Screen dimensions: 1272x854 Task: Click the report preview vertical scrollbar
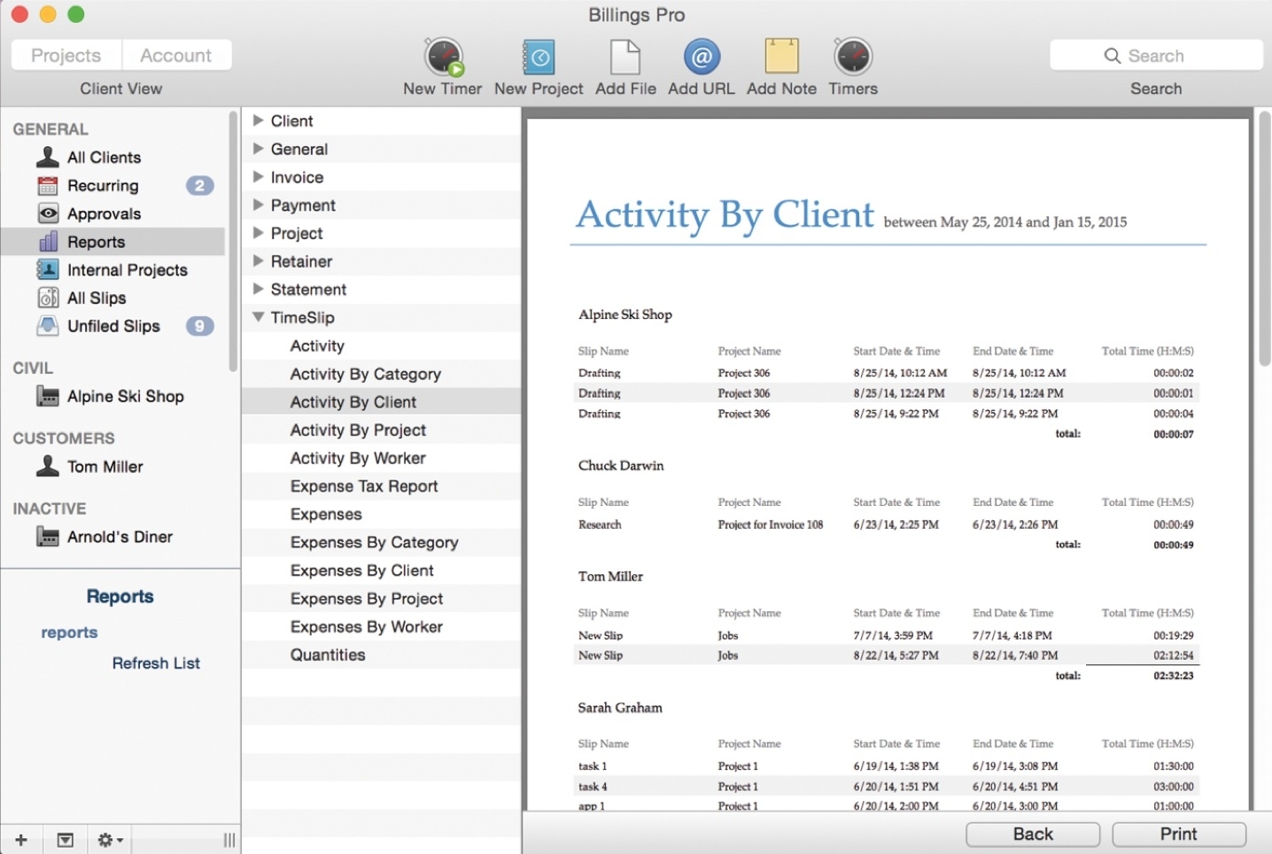[x=1264, y=239]
